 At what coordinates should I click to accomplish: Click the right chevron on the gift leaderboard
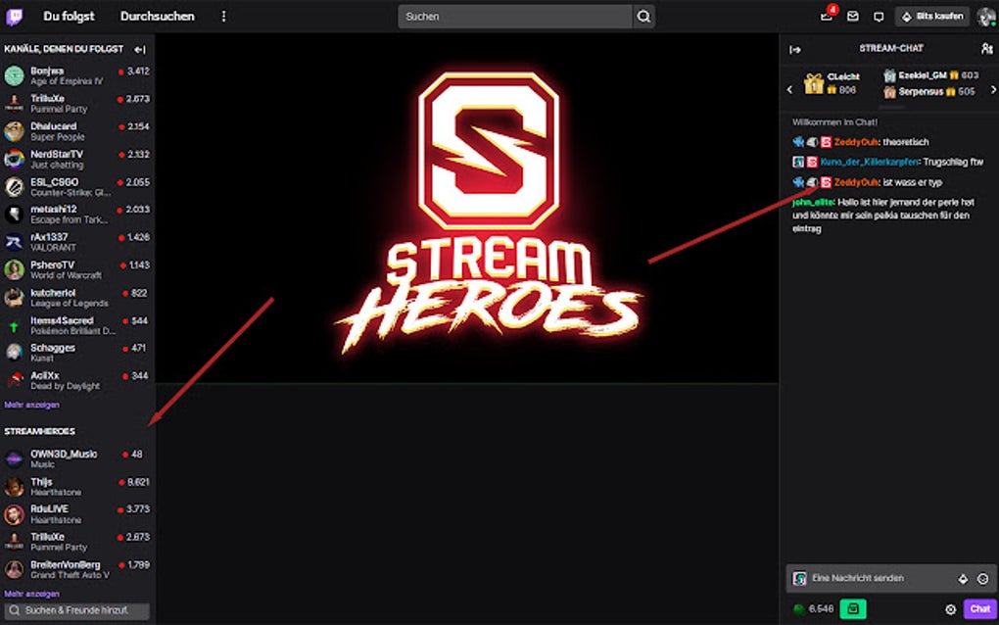point(993,88)
